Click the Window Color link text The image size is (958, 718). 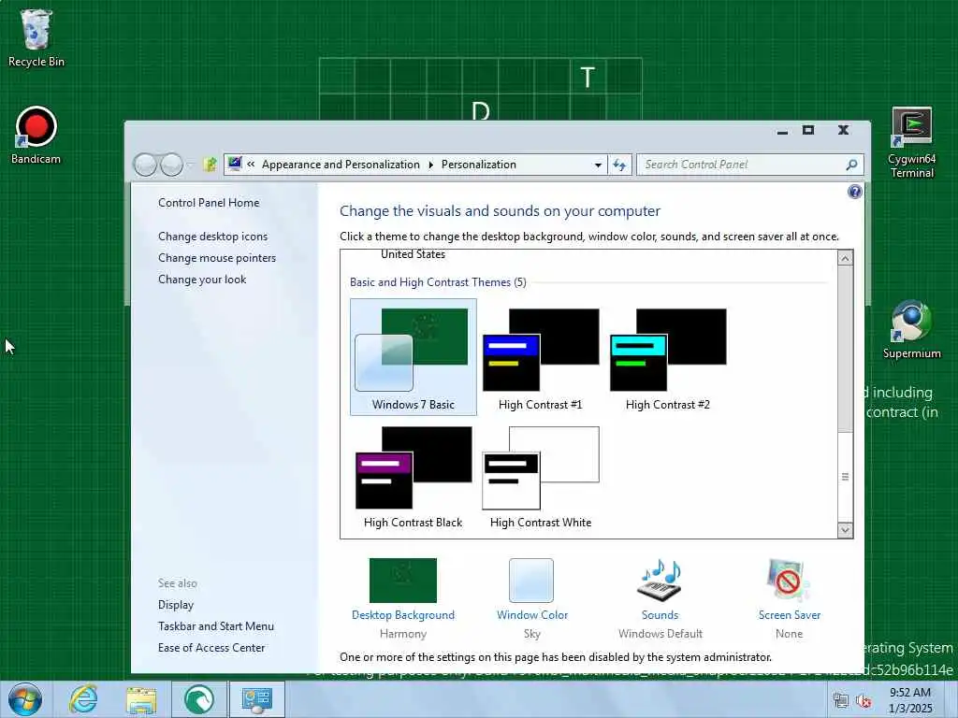pos(532,615)
